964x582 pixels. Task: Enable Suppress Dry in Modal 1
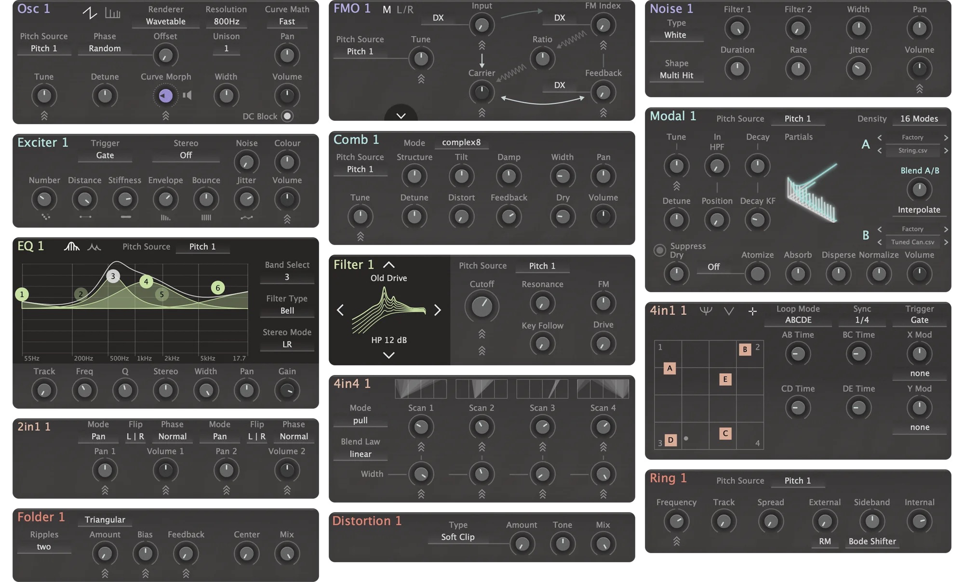[x=659, y=250]
